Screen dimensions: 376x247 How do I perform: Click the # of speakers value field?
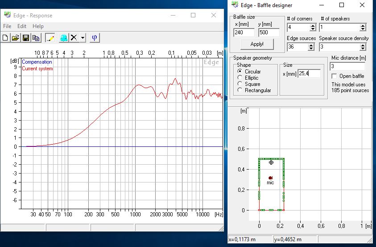(x=339, y=27)
